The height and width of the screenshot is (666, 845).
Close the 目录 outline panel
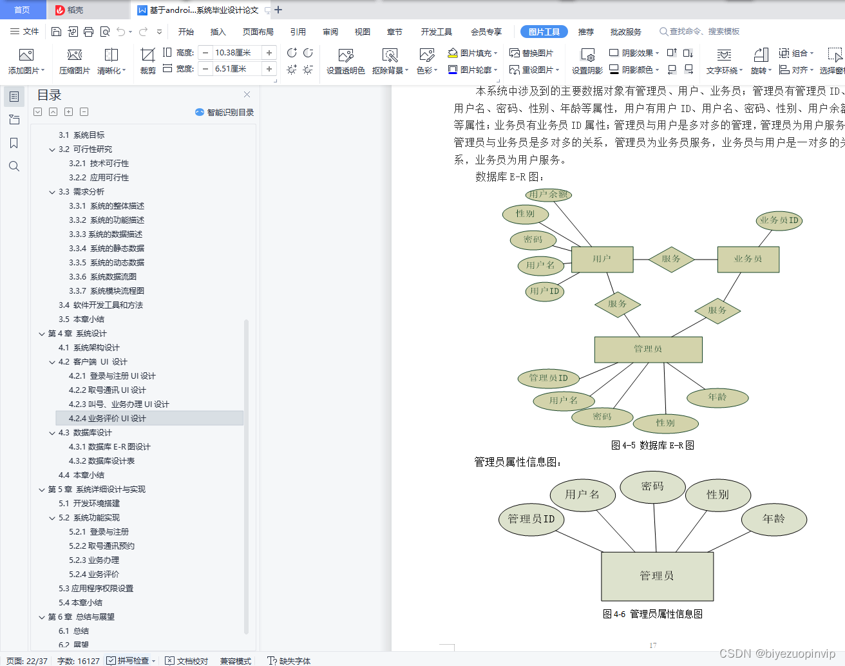pyautogui.click(x=247, y=95)
